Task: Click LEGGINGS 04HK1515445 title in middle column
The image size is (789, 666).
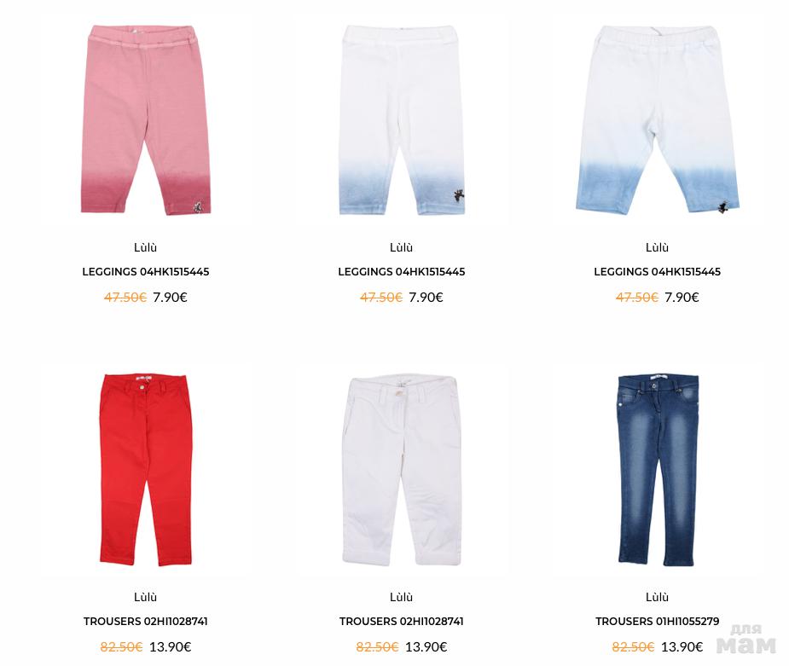Action: (x=402, y=272)
